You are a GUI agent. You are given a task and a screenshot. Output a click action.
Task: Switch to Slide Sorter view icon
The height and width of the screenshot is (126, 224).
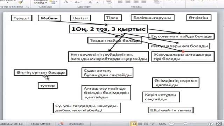coord(140,124)
